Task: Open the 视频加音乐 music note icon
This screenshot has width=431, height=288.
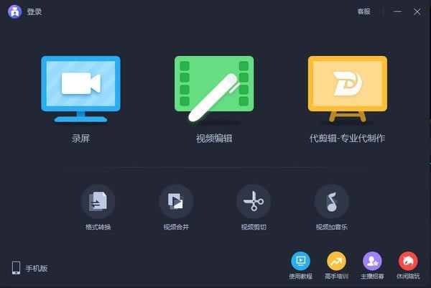Action: (331, 202)
